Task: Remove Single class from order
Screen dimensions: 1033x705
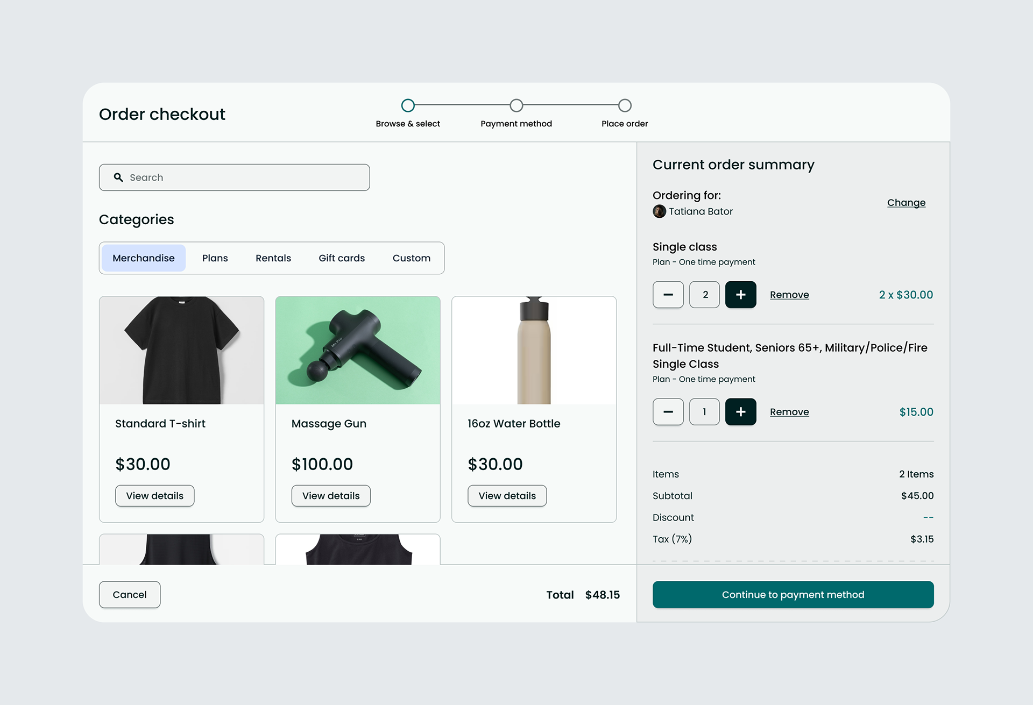Action: coord(789,295)
